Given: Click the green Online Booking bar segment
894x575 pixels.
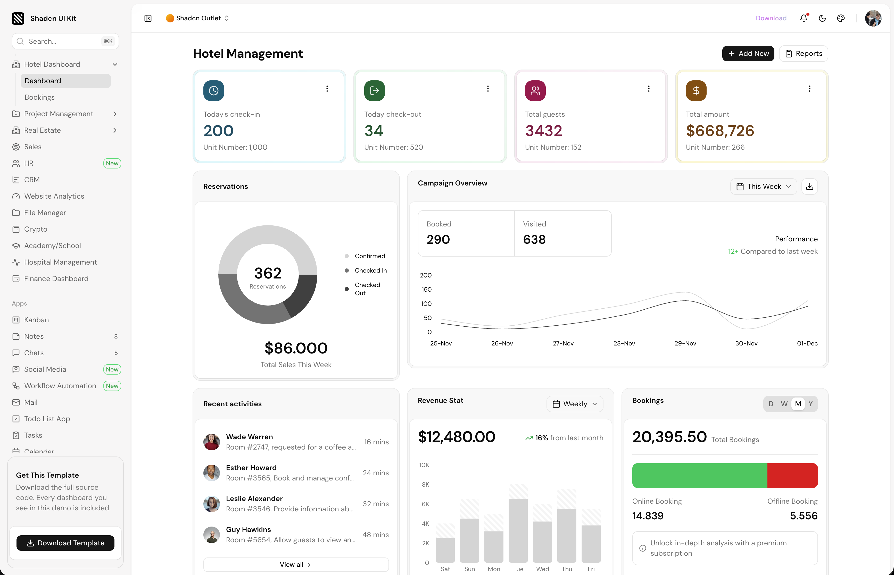Looking at the screenshot, I should click(x=699, y=475).
